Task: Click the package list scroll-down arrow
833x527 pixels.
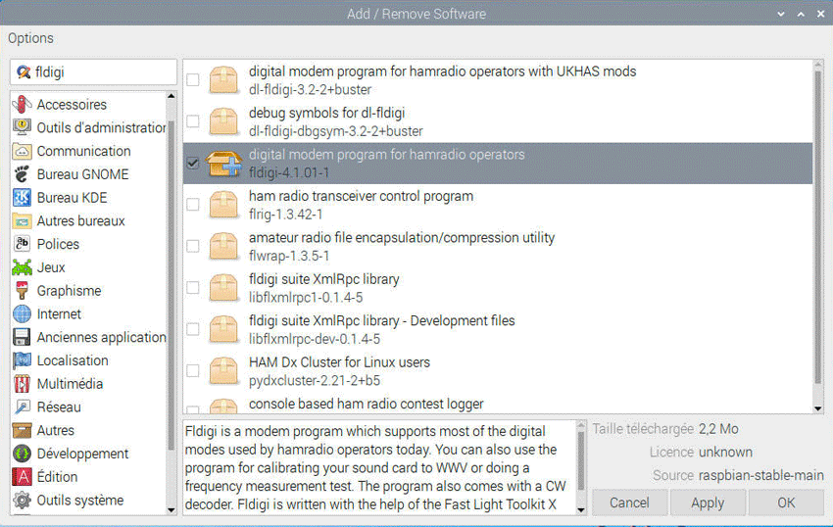Action: pos(818,408)
